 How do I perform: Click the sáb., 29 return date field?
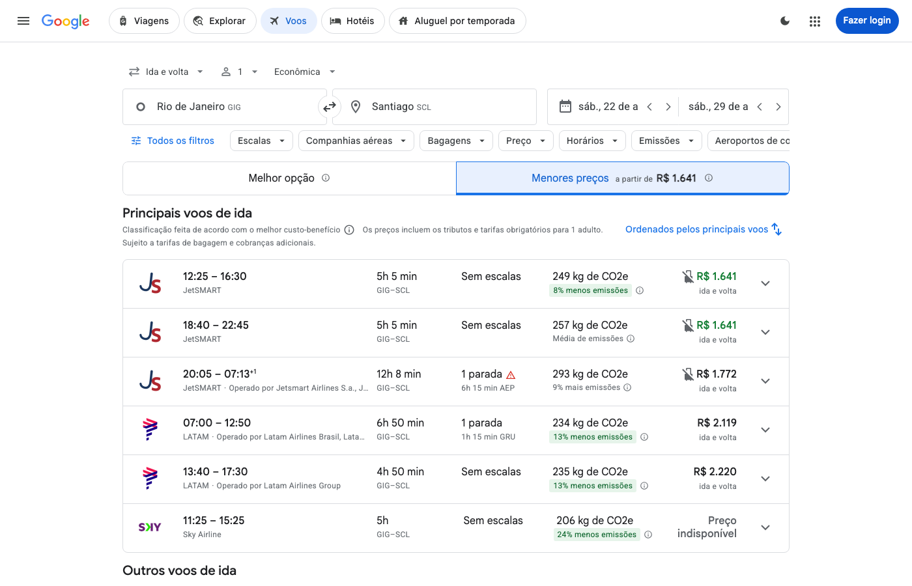(718, 107)
